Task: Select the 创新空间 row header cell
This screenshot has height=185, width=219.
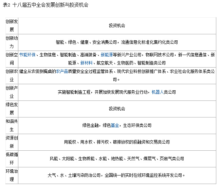Action: (12, 59)
